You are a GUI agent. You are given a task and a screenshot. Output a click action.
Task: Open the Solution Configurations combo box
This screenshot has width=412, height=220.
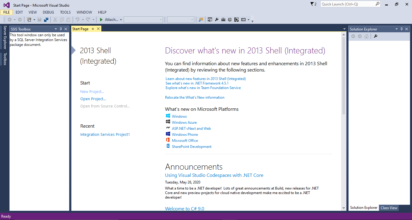(x=143, y=20)
